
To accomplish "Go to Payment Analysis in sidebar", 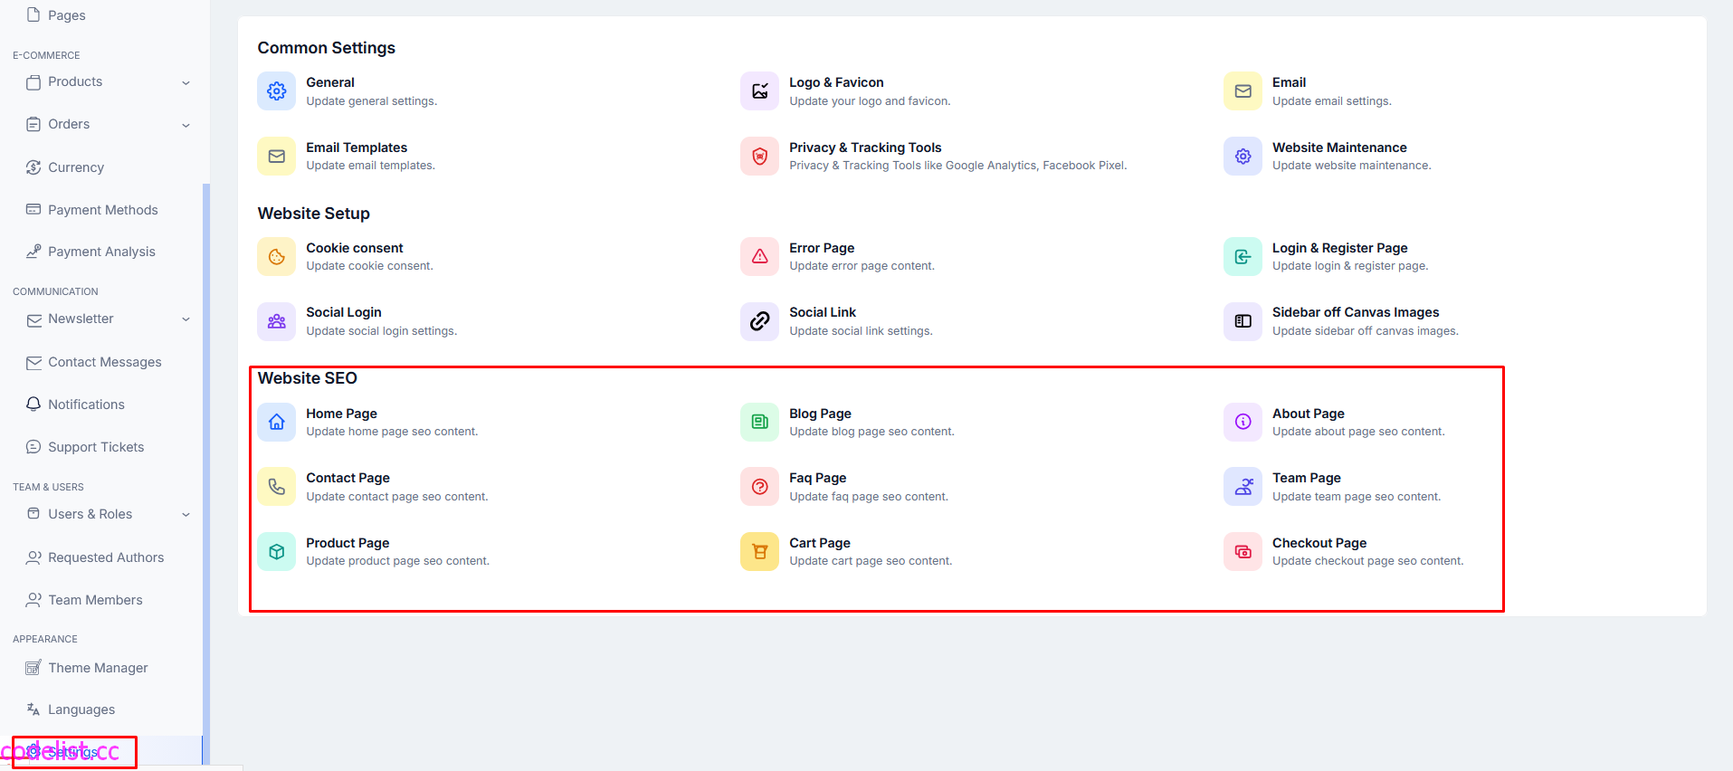I will coord(101,252).
